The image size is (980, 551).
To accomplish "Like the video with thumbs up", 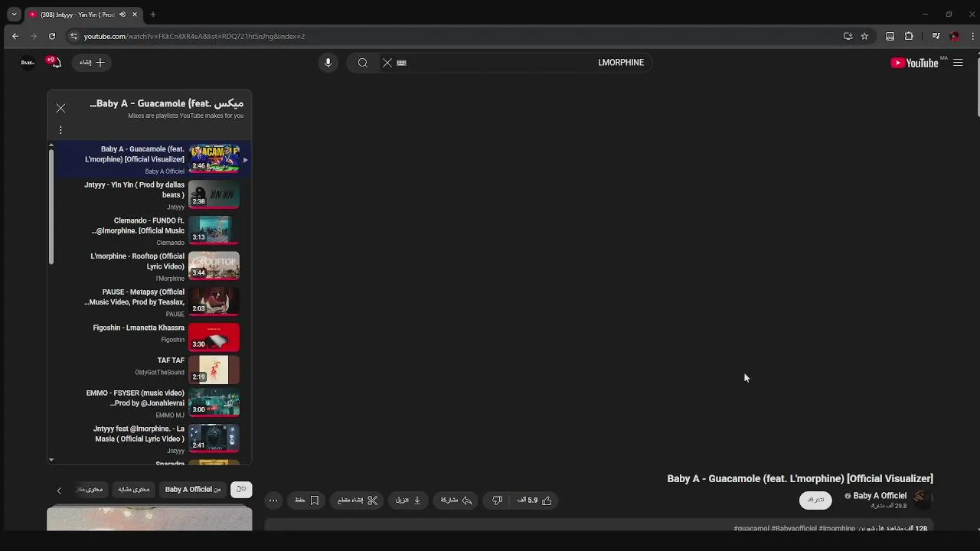I will (x=535, y=500).
